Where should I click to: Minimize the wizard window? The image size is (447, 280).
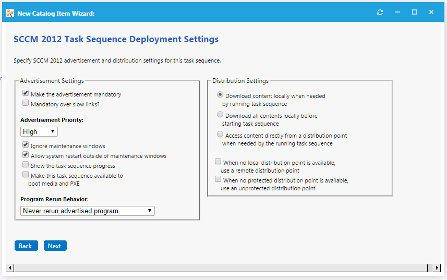pyautogui.click(x=397, y=13)
